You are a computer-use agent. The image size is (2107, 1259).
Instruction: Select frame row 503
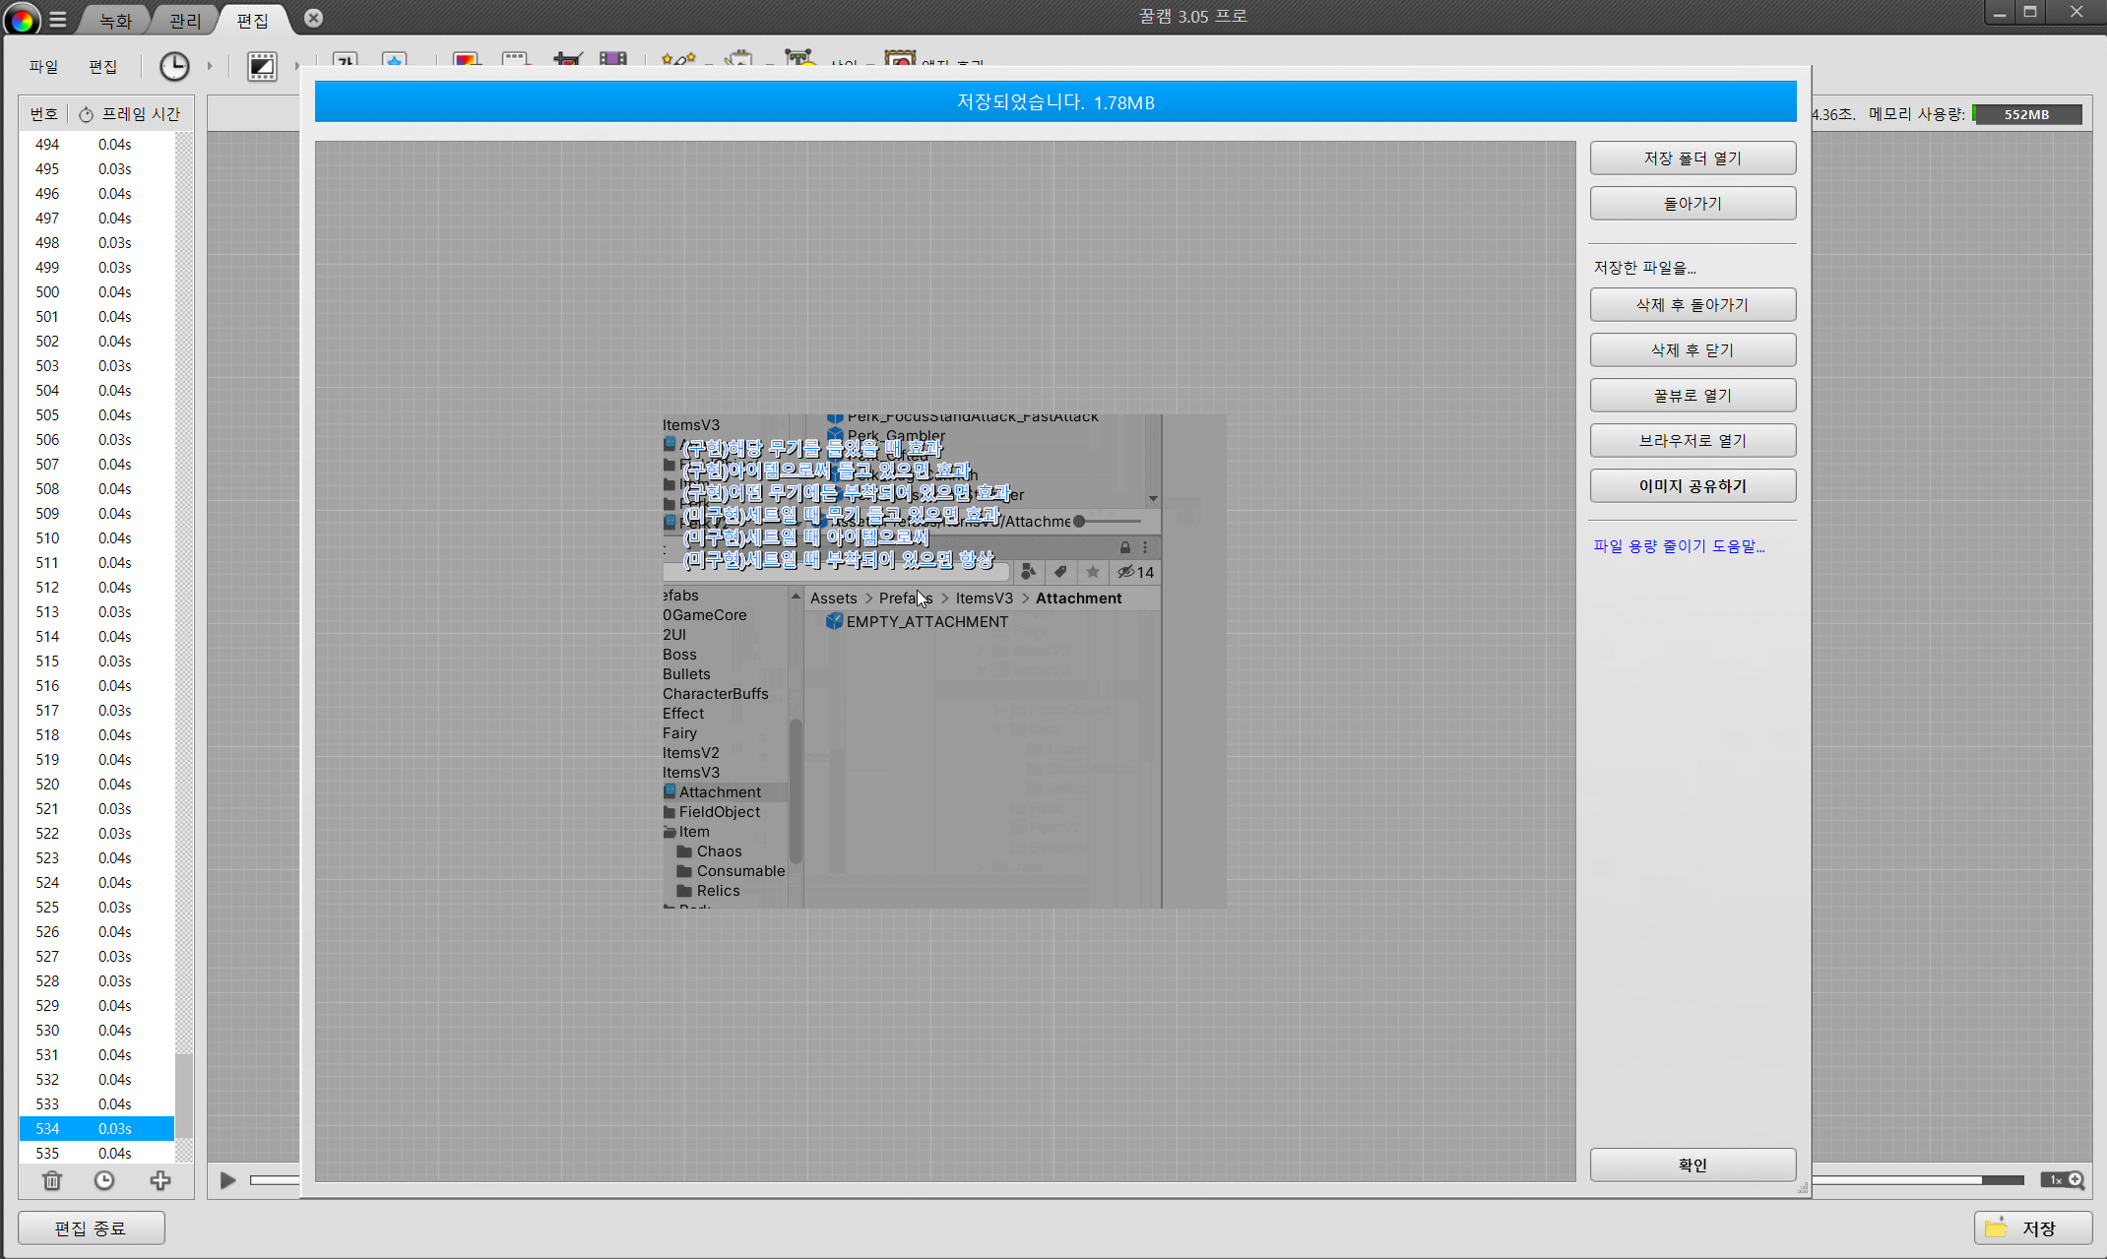[x=96, y=366]
